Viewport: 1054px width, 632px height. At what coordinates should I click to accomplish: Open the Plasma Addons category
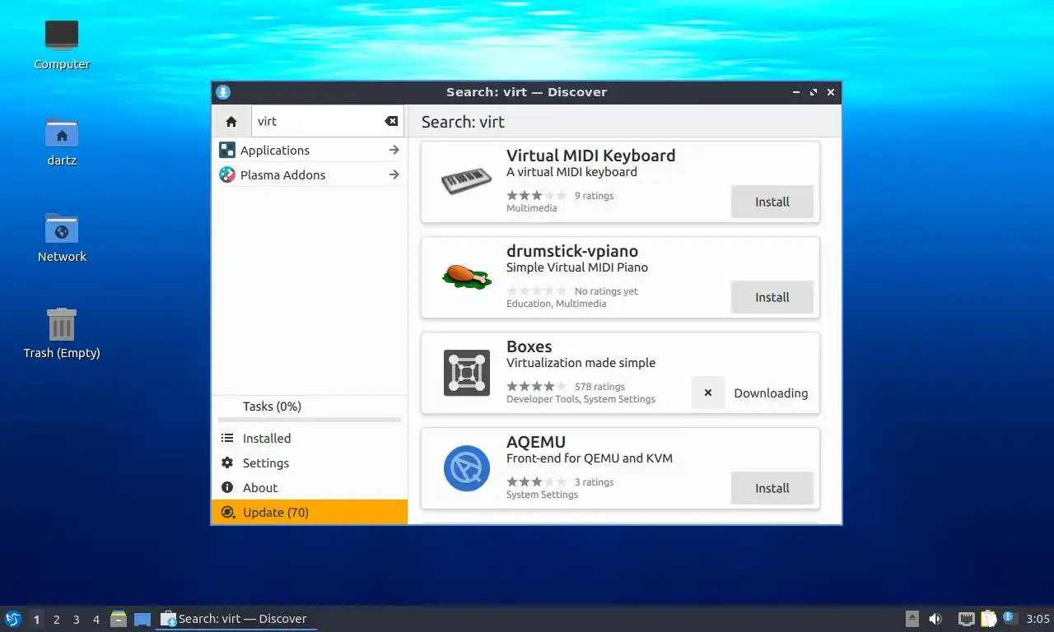[x=310, y=174]
